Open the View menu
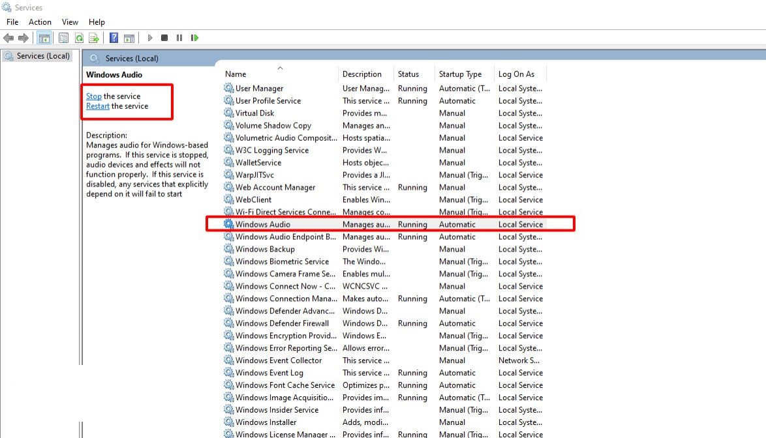Viewport: 766px width, 438px height. coord(70,22)
